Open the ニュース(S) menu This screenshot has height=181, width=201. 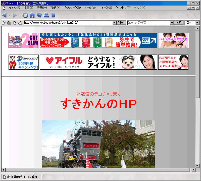(x=105, y=8)
